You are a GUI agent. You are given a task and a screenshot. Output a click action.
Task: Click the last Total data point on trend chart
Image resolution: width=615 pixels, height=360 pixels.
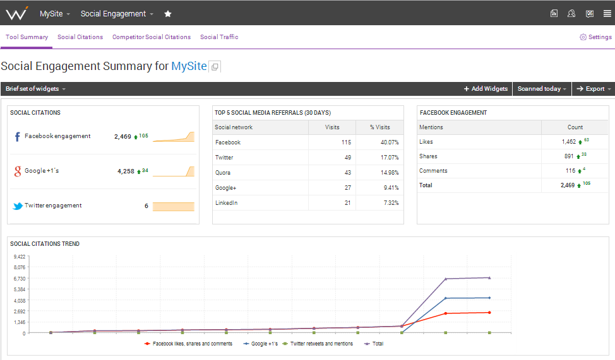pos(489,278)
